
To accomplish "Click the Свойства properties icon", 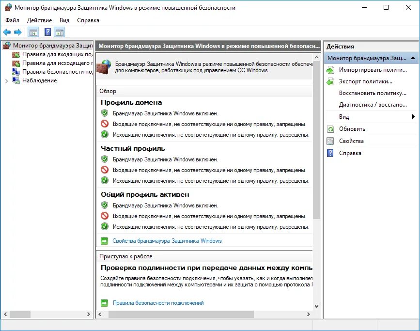I will (x=330, y=141).
